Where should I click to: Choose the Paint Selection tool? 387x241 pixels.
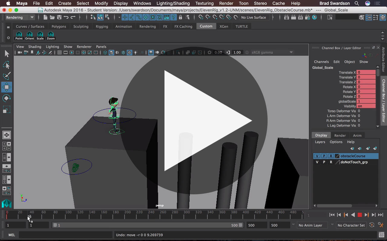coord(7,76)
